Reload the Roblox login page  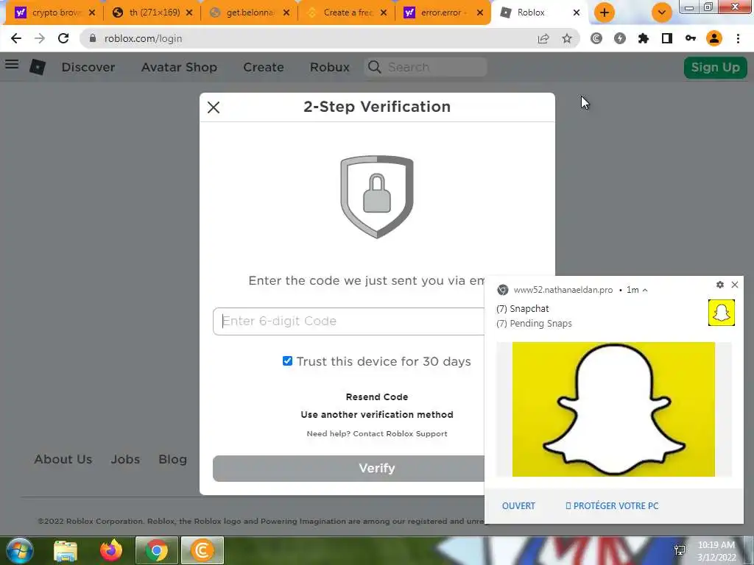coord(63,38)
